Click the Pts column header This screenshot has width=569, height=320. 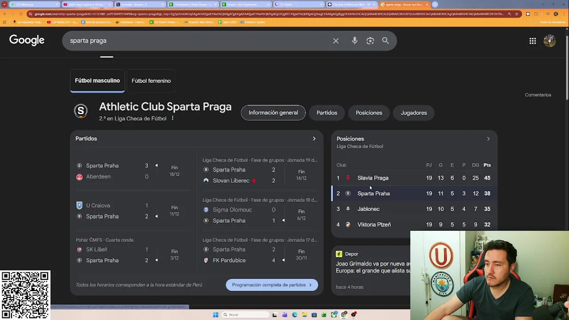487,165
